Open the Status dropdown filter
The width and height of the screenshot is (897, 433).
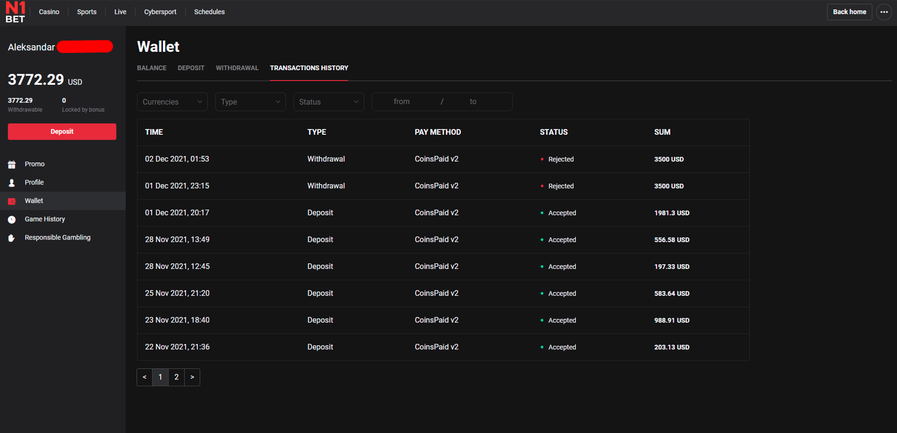pos(329,102)
